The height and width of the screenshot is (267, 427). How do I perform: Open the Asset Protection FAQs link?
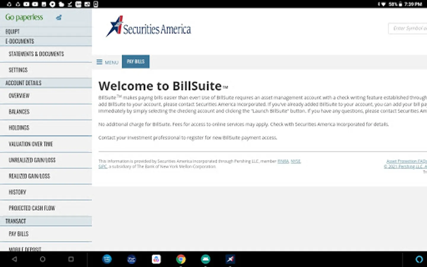click(x=407, y=161)
